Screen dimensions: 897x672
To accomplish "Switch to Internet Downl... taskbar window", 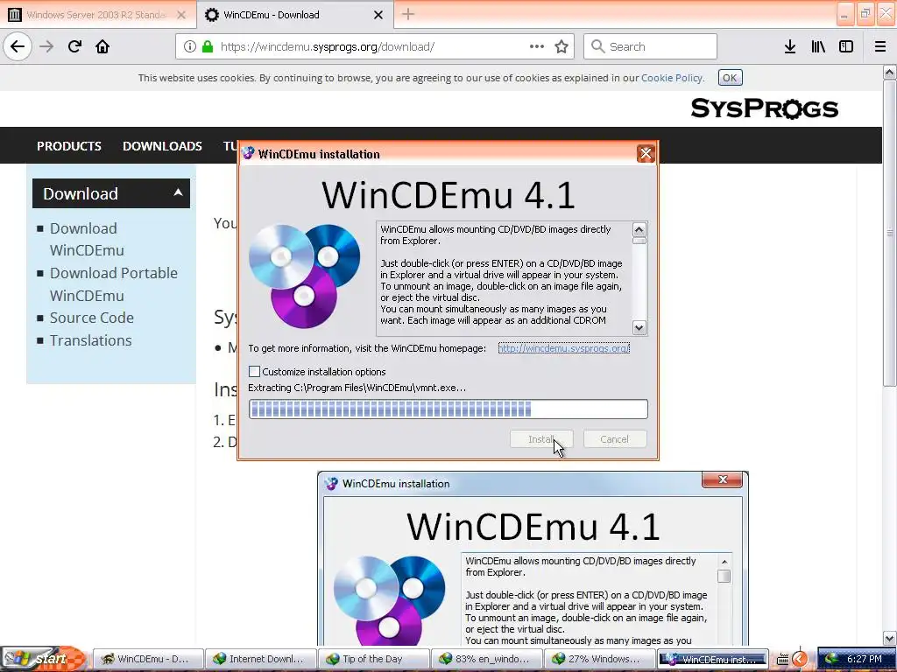I will (x=260, y=659).
